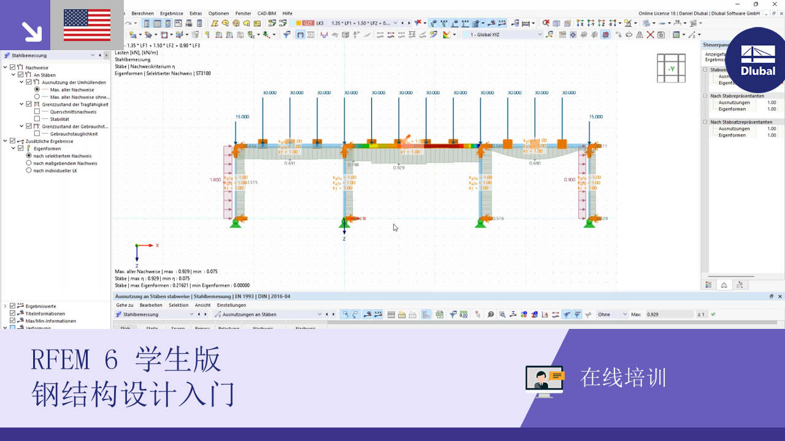Click the 3D cube view icon
The height and width of the screenshot is (441, 785).
click(x=556, y=23)
